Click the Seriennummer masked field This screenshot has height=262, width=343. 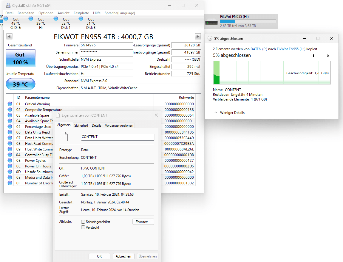coord(106,52)
